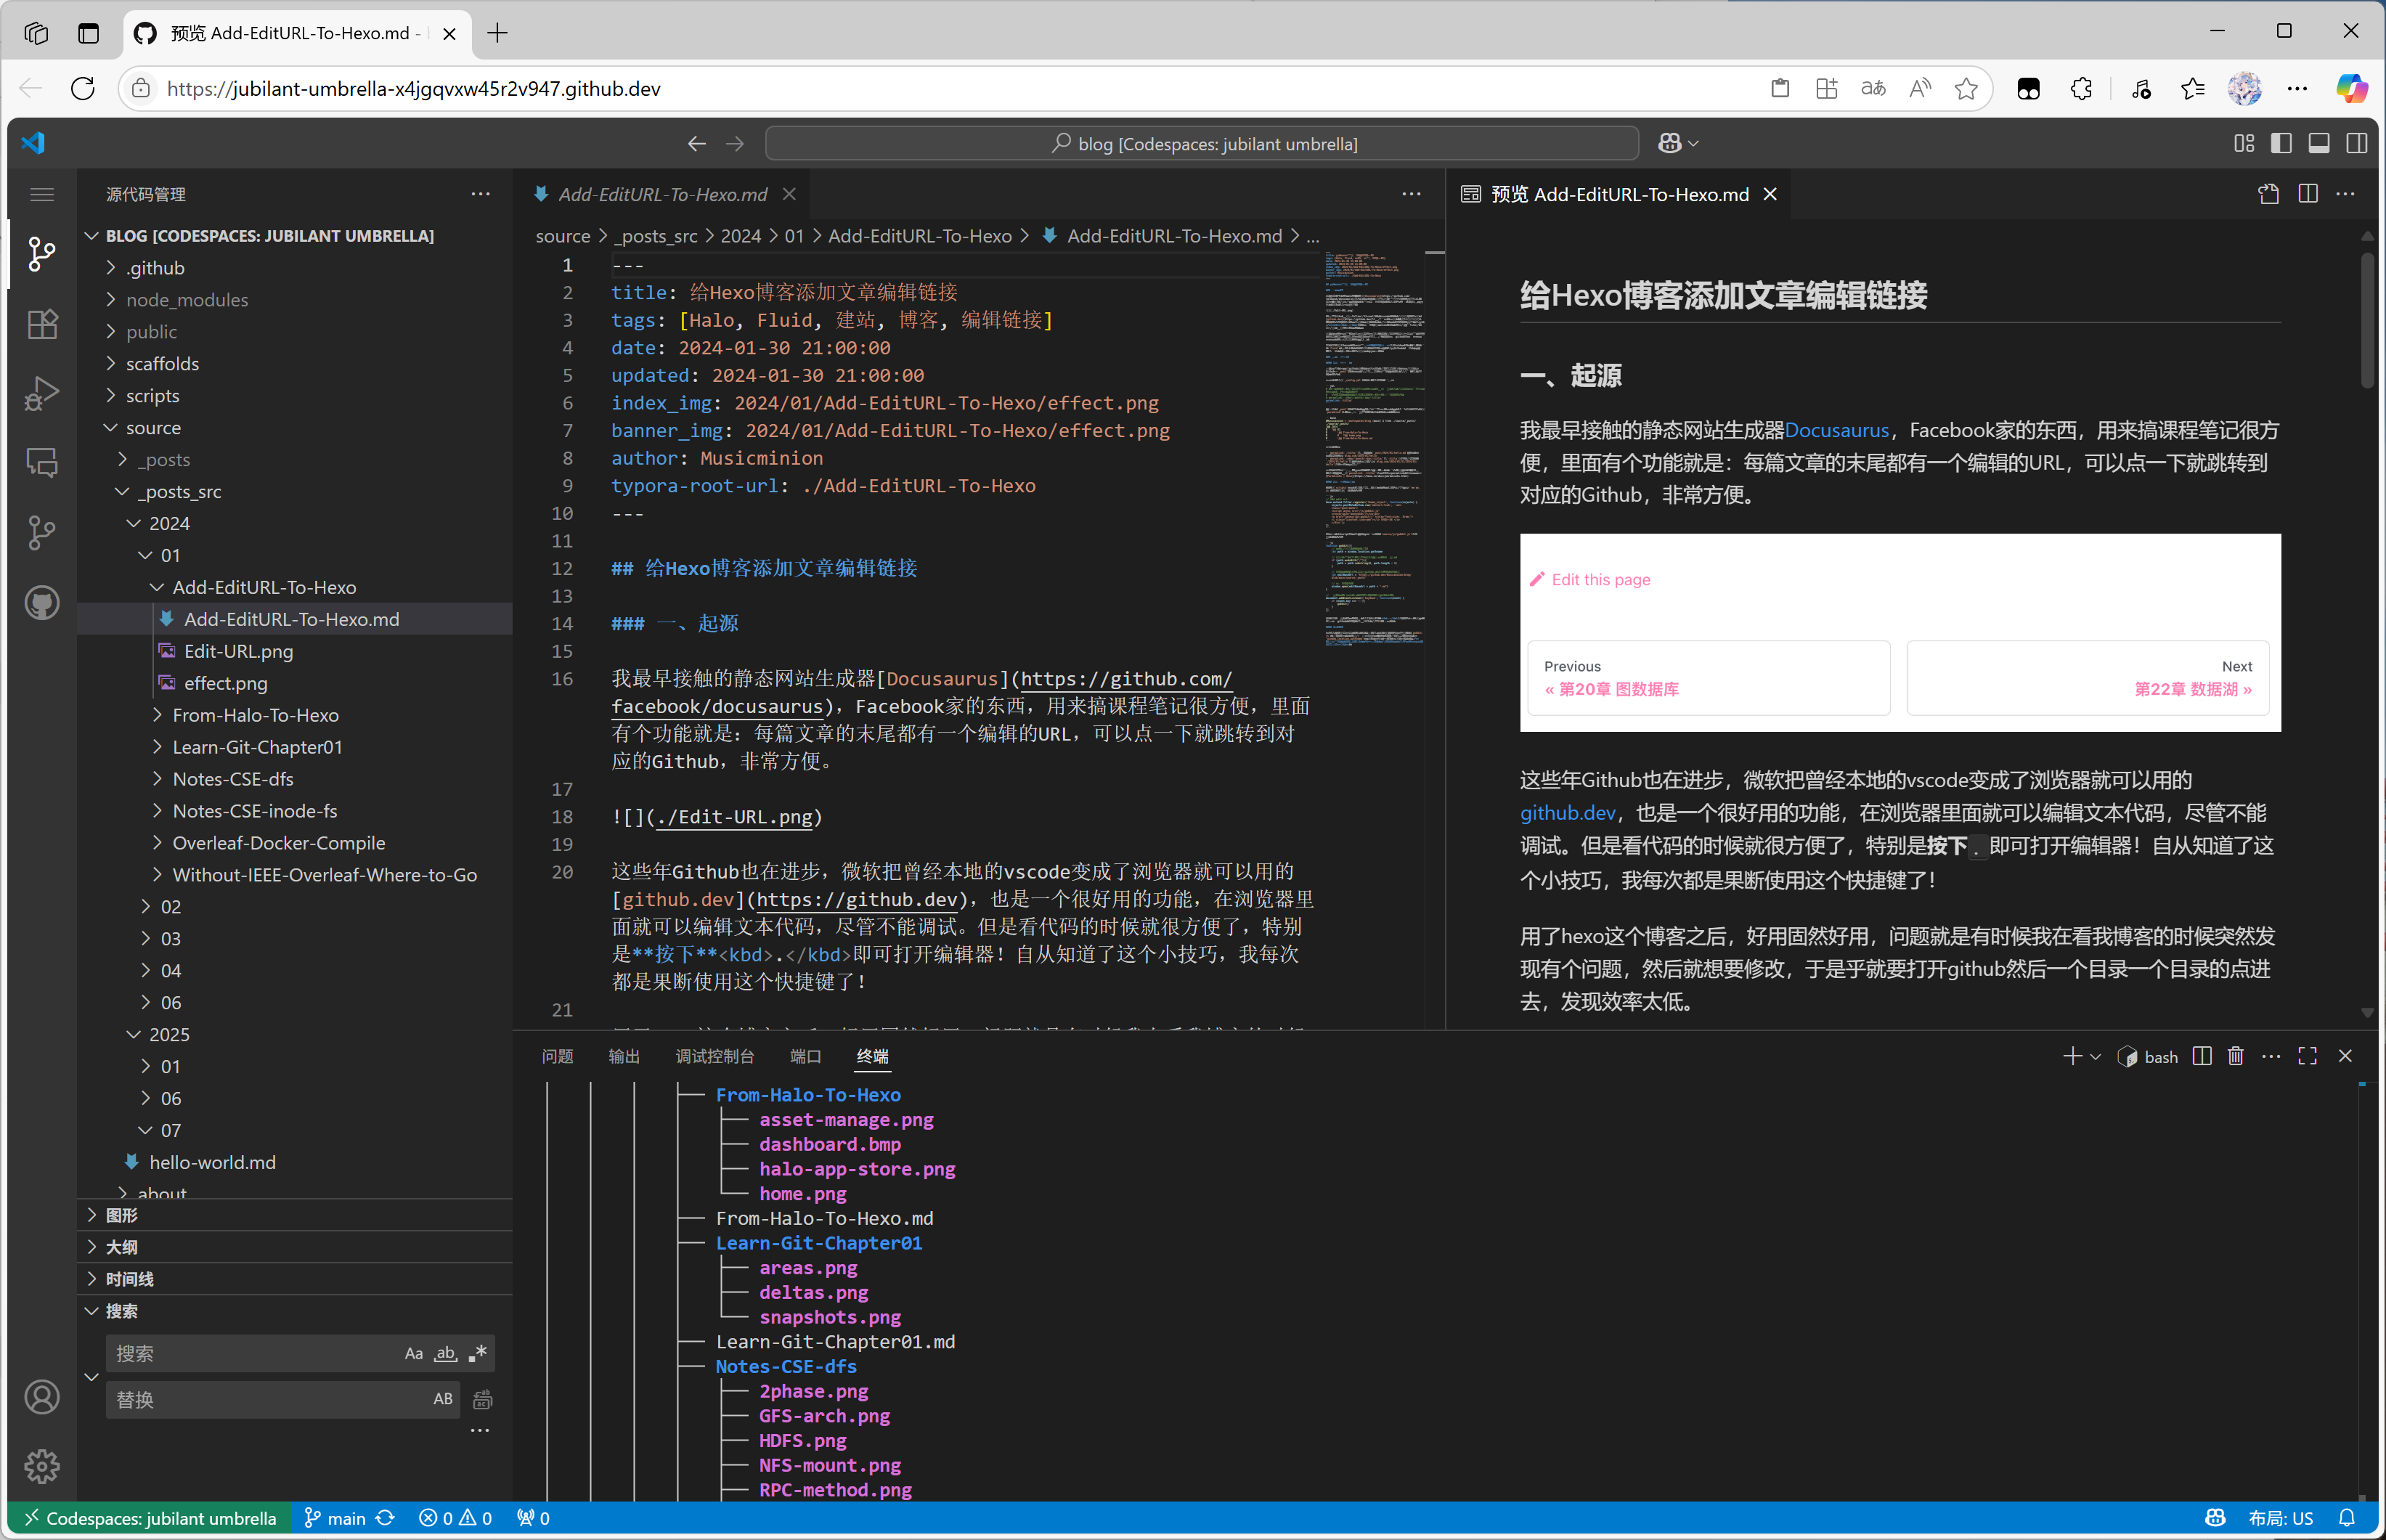Open the github.dev link in preview
The height and width of the screenshot is (1540, 2386).
tap(1567, 813)
